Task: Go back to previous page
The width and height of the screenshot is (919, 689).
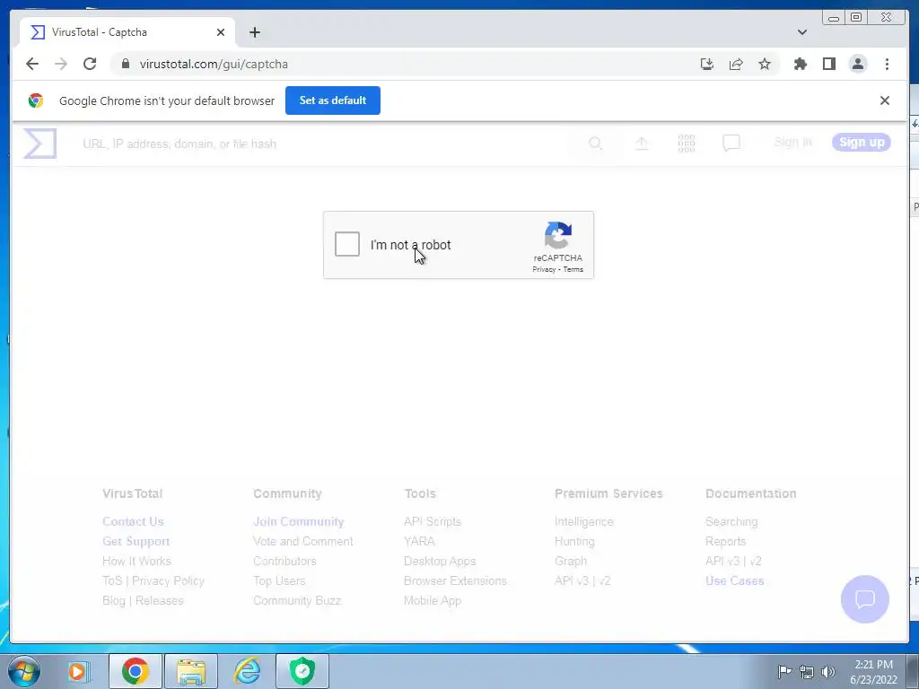Action: coord(32,64)
